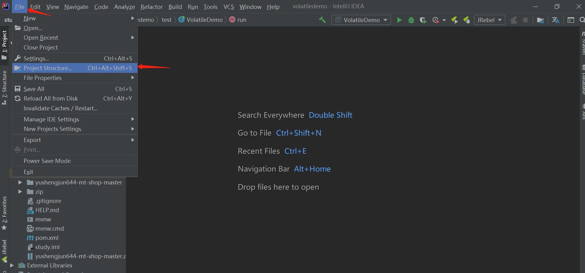Open the VolatileDemo run configuration dropdown
Image resolution: width=585 pixels, height=273 pixels.
tap(361, 20)
